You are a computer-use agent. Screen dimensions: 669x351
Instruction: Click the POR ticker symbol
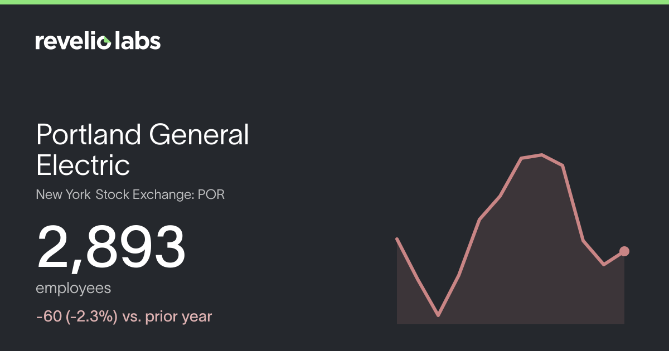(x=211, y=195)
